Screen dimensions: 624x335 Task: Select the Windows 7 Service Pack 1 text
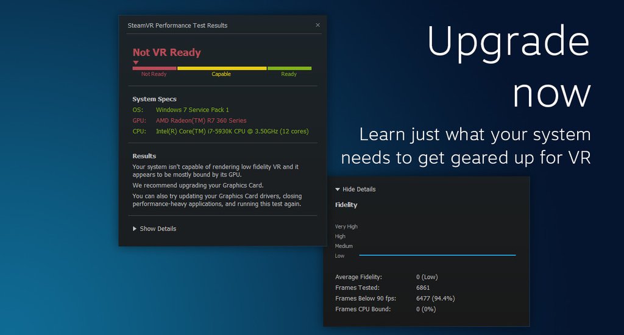[193, 110]
